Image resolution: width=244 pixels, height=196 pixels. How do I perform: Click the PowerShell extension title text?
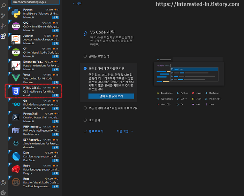click(30, 113)
